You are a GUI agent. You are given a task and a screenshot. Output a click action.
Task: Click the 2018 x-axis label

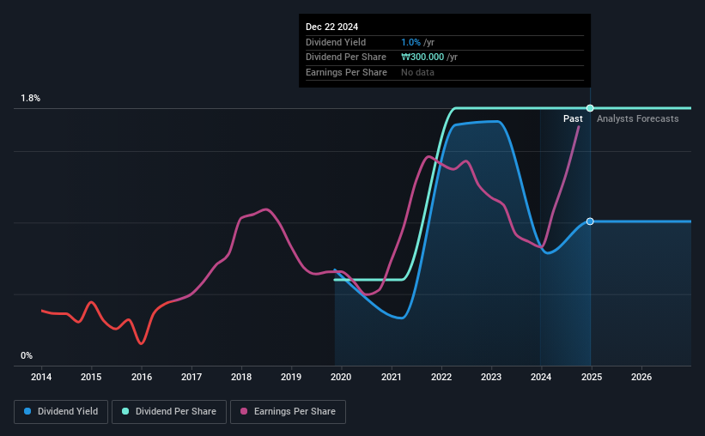click(x=241, y=377)
